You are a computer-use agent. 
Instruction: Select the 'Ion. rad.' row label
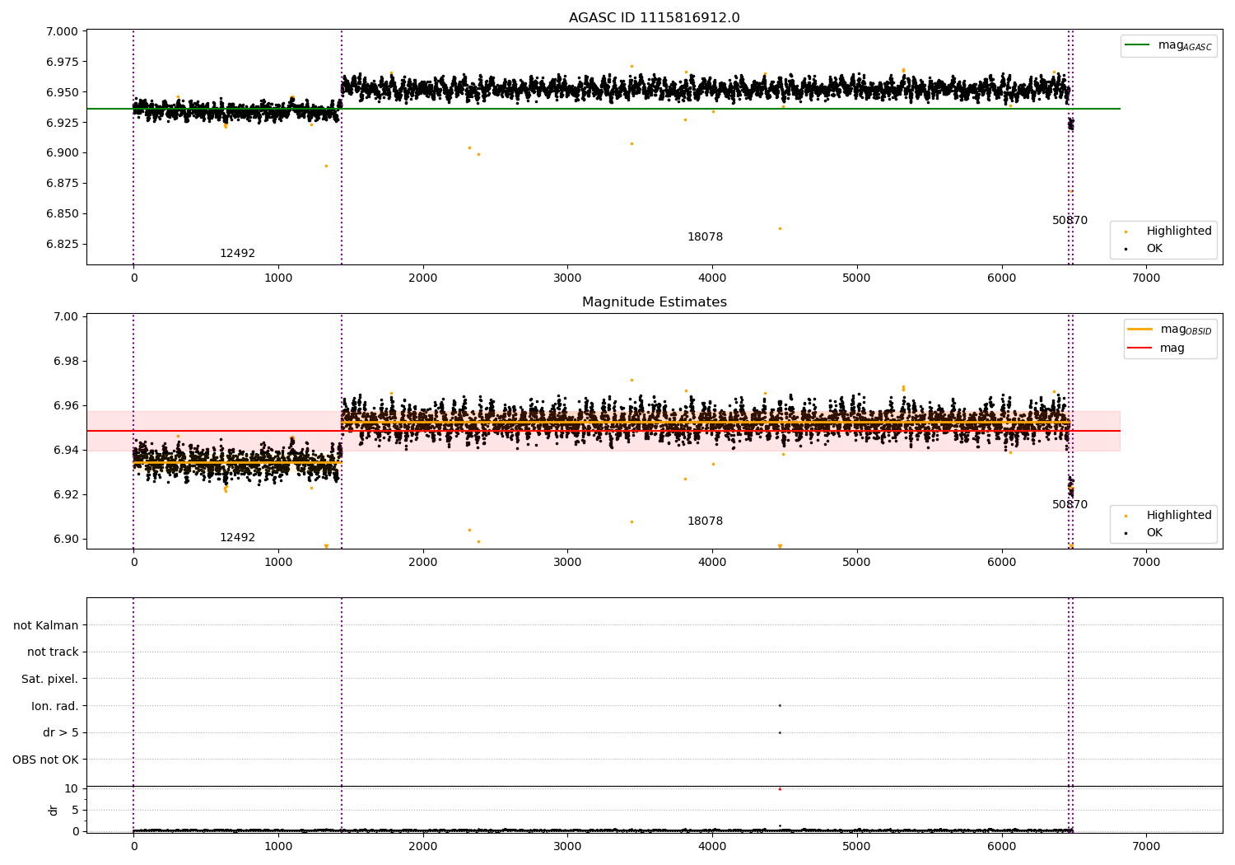coord(55,706)
